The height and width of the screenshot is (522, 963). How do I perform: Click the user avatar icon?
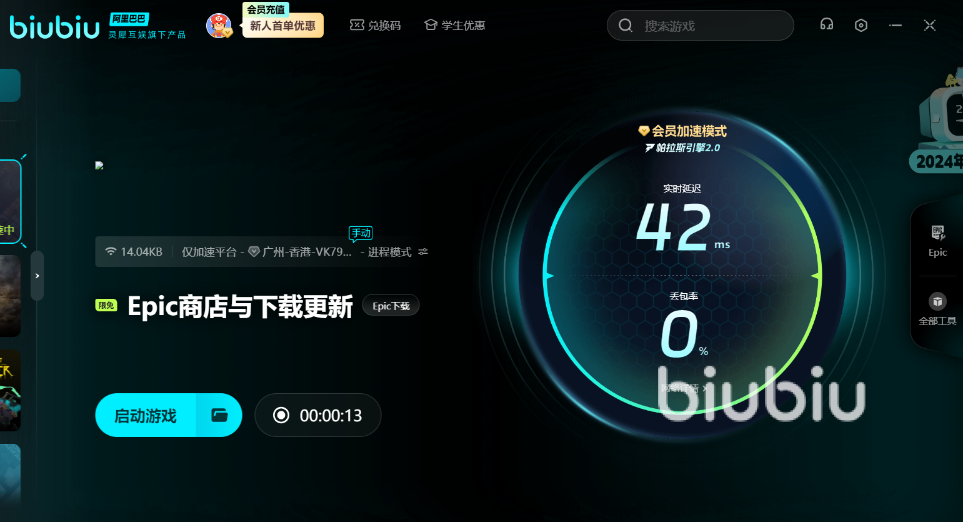(x=218, y=26)
